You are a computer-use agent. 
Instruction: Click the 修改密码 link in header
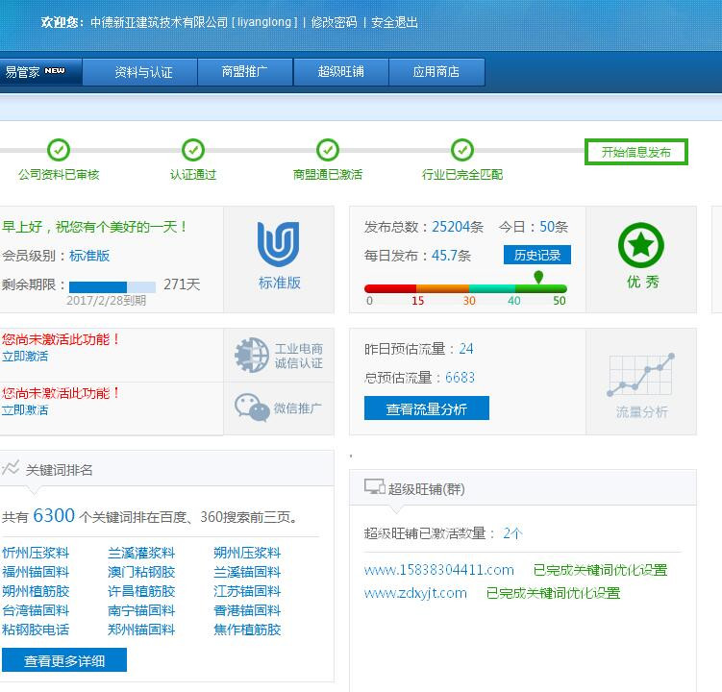pyautogui.click(x=334, y=22)
